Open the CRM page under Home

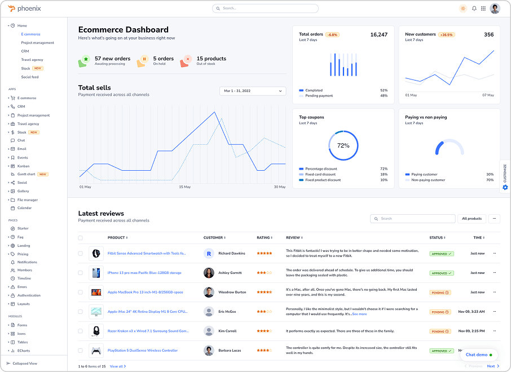tap(25, 51)
